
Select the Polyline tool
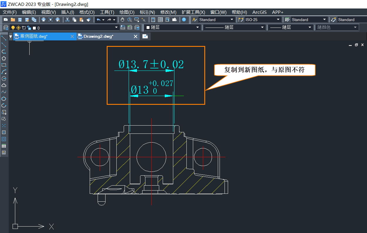point(4,52)
